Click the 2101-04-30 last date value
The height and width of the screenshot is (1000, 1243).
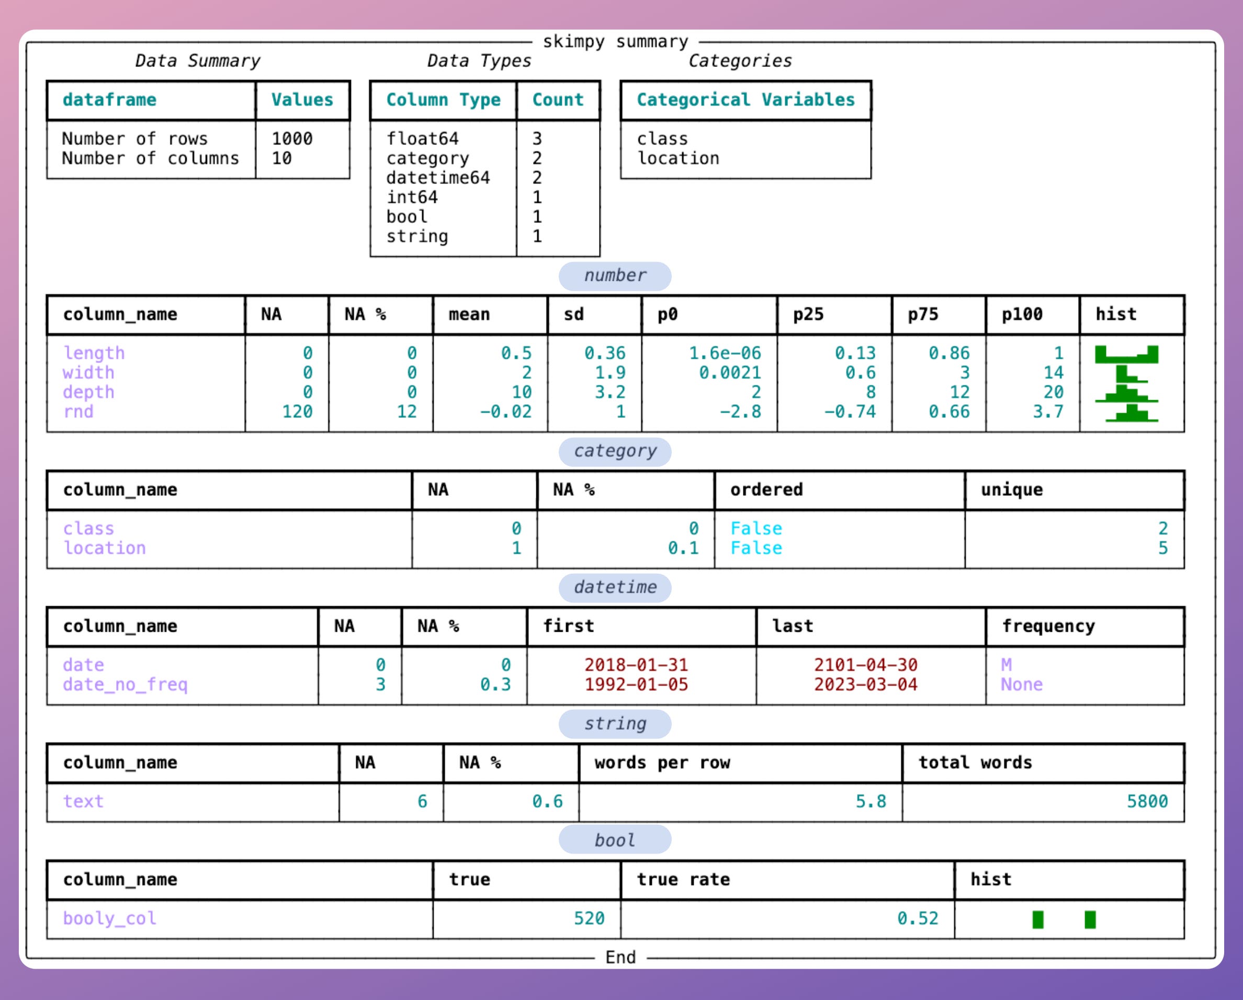coord(865,665)
